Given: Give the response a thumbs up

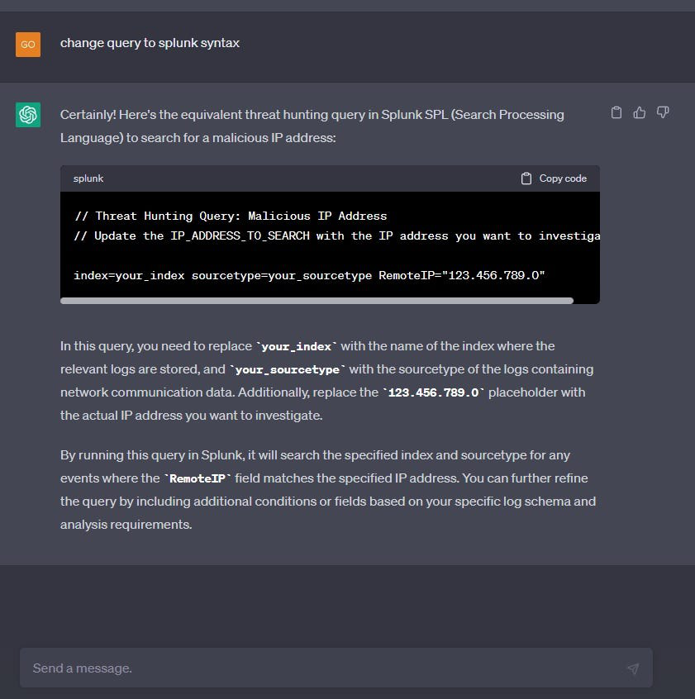Looking at the screenshot, I should pos(640,112).
